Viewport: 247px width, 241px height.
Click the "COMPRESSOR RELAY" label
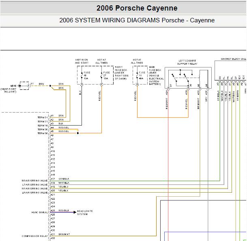[x=34, y=236]
